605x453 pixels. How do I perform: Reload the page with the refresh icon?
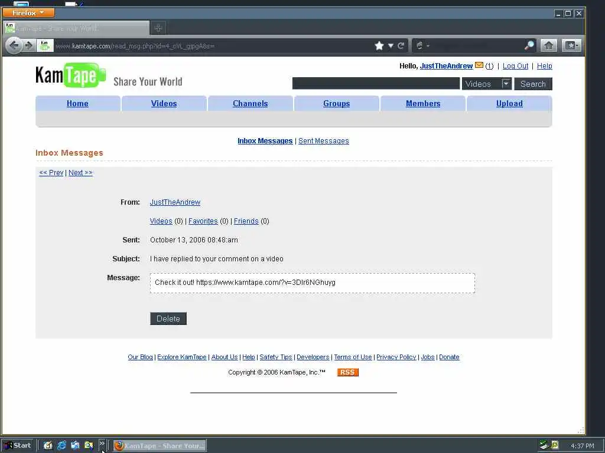pyautogui.click(x=401, y=46)
